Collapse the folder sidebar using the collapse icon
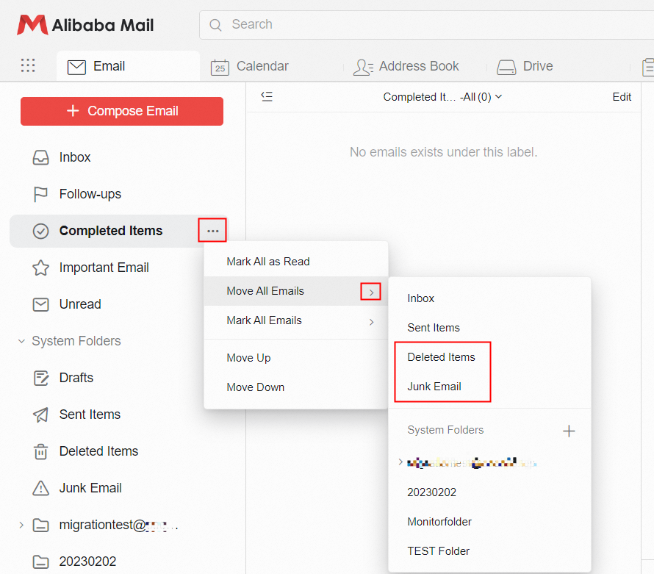 267,96
